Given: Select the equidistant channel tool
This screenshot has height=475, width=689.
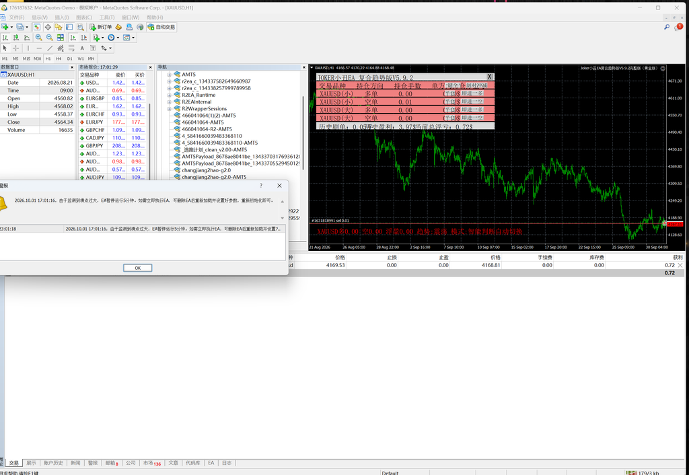Looking at the screenshot, I should coord(60,48).
